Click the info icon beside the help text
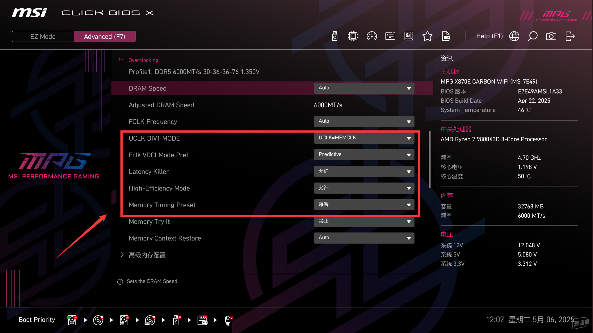The height and width of the screenshot is (333, 593). click(120, 282)
